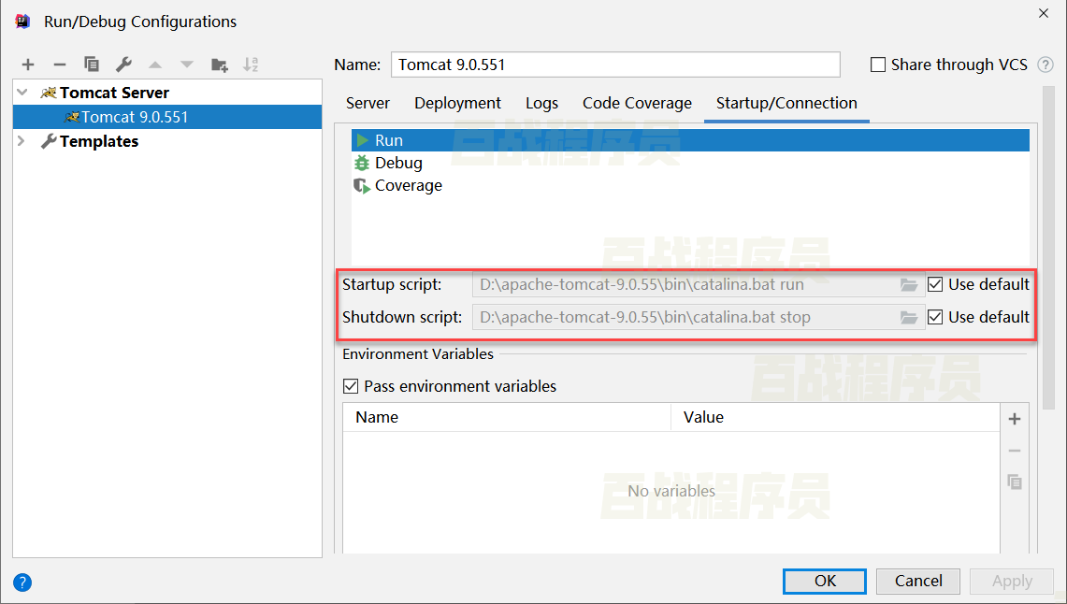
Task: Expand the Templates tree node
Action: pos(22,141)
